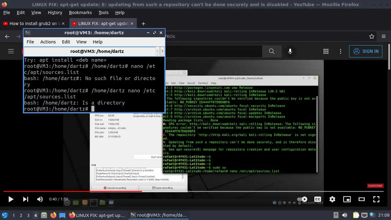Toggle closed captions on video
The width and height of the screenshot is (391, 220).
pos(318,199)
